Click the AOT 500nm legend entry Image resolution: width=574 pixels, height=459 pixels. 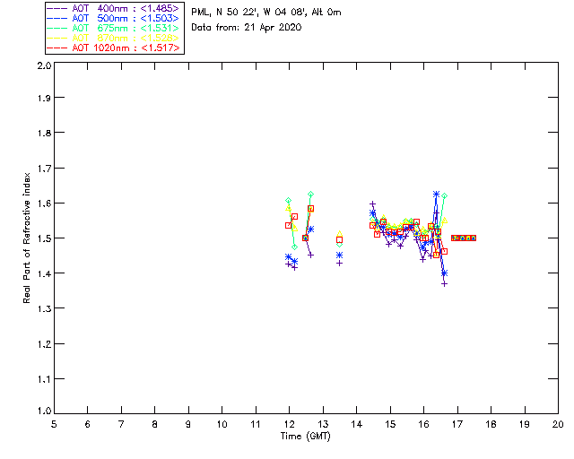(113, 18)
